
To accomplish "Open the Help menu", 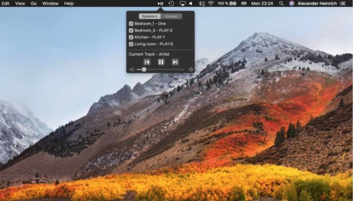I will 69,4.
